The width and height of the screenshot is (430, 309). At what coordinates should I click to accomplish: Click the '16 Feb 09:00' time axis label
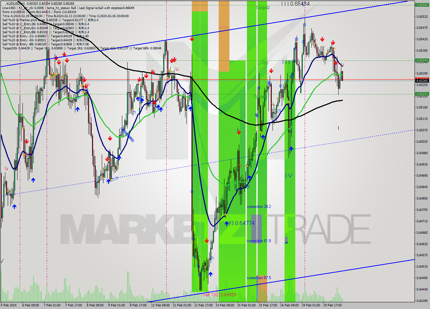[x=289, y=305]
